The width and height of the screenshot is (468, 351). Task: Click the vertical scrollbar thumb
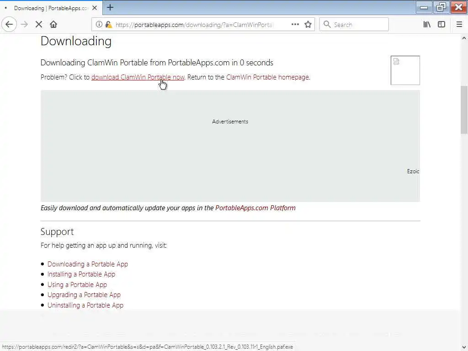[x=464, y=110]
